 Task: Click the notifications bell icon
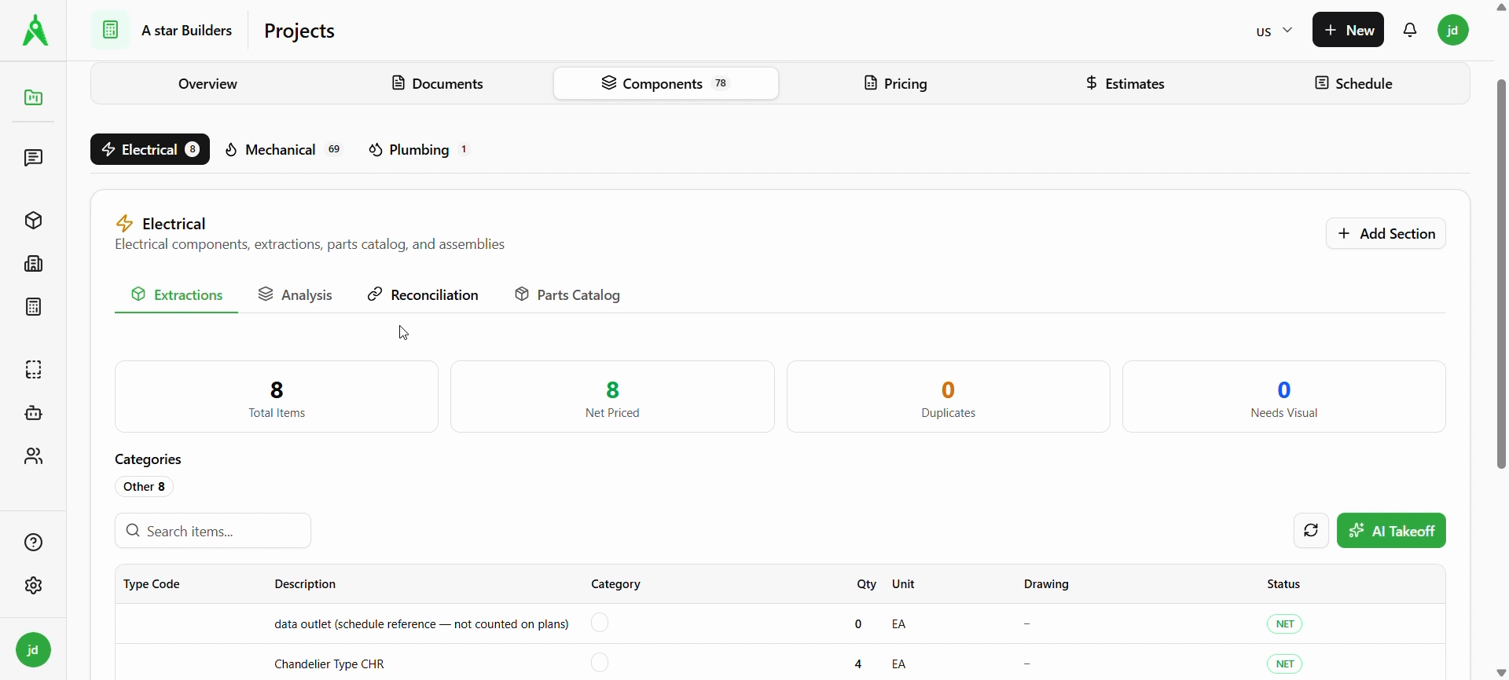tap(1411, 31)
